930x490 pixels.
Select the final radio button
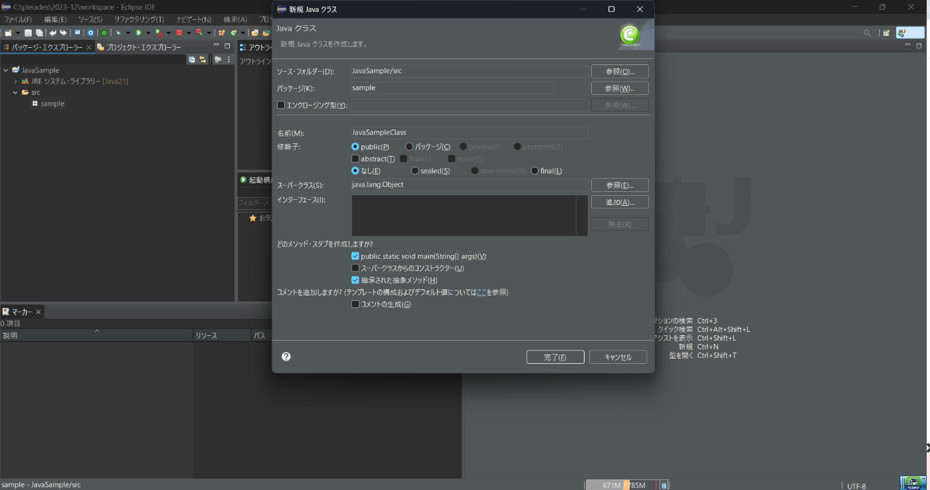coord(535,171)
